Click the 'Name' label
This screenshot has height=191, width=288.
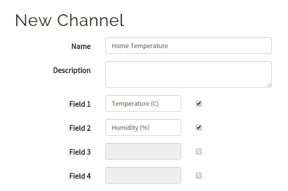pos(81,46)
